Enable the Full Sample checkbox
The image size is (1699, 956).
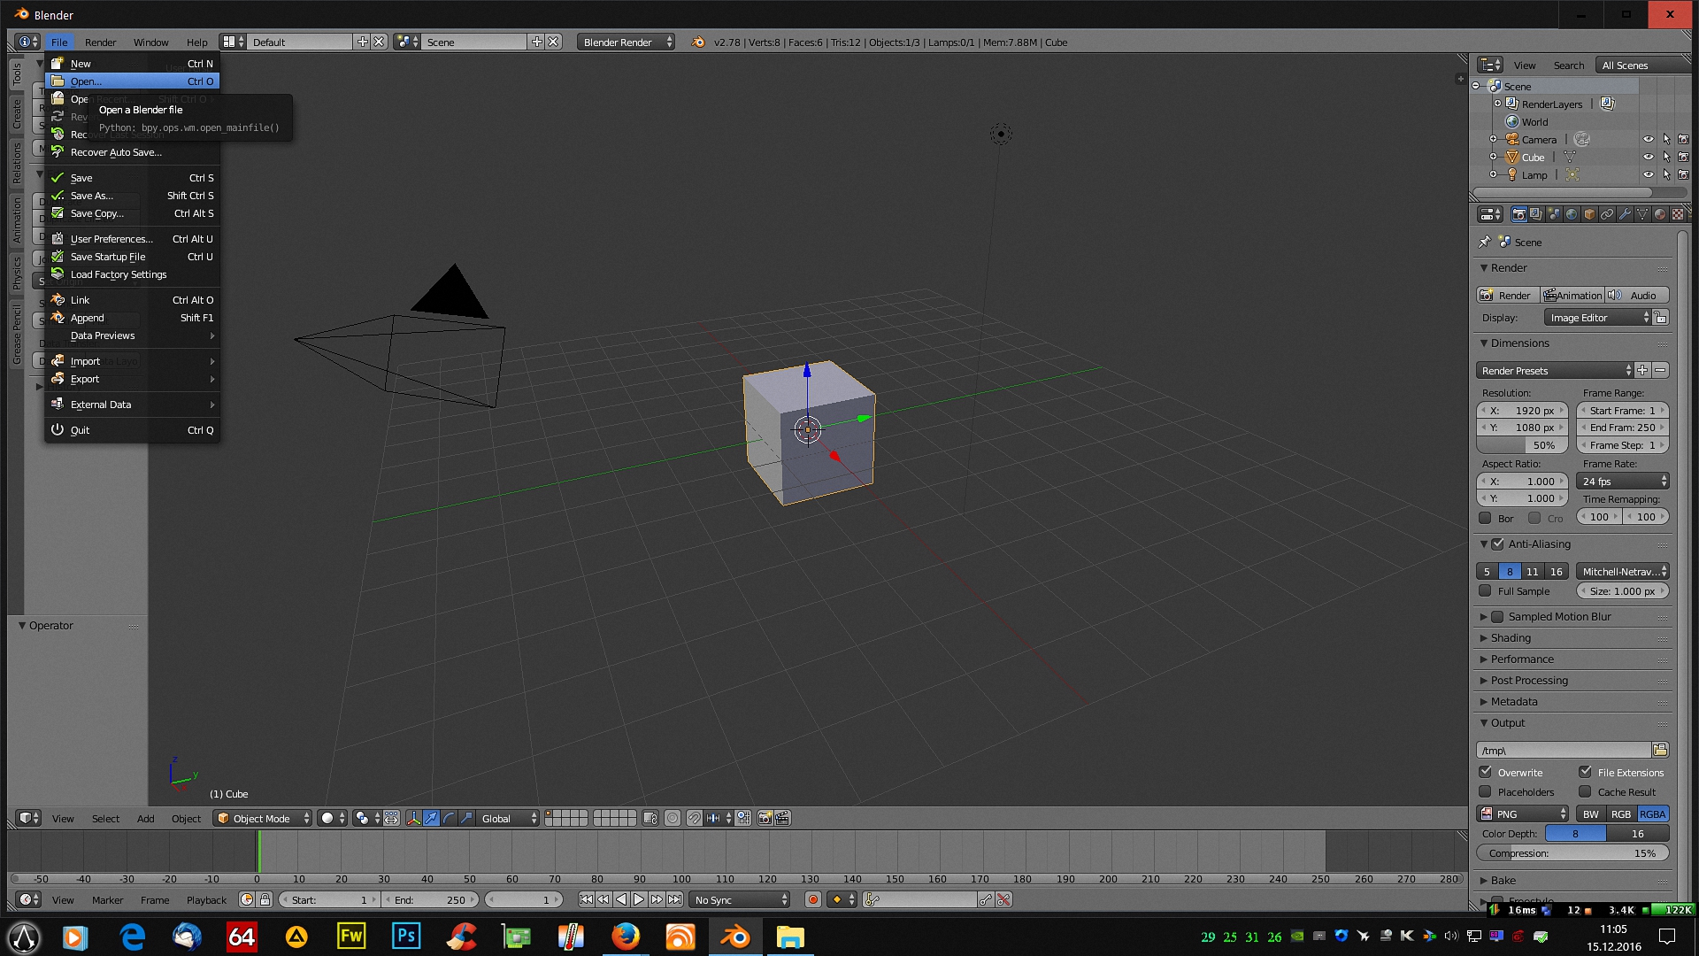[x=1486, y=590]
